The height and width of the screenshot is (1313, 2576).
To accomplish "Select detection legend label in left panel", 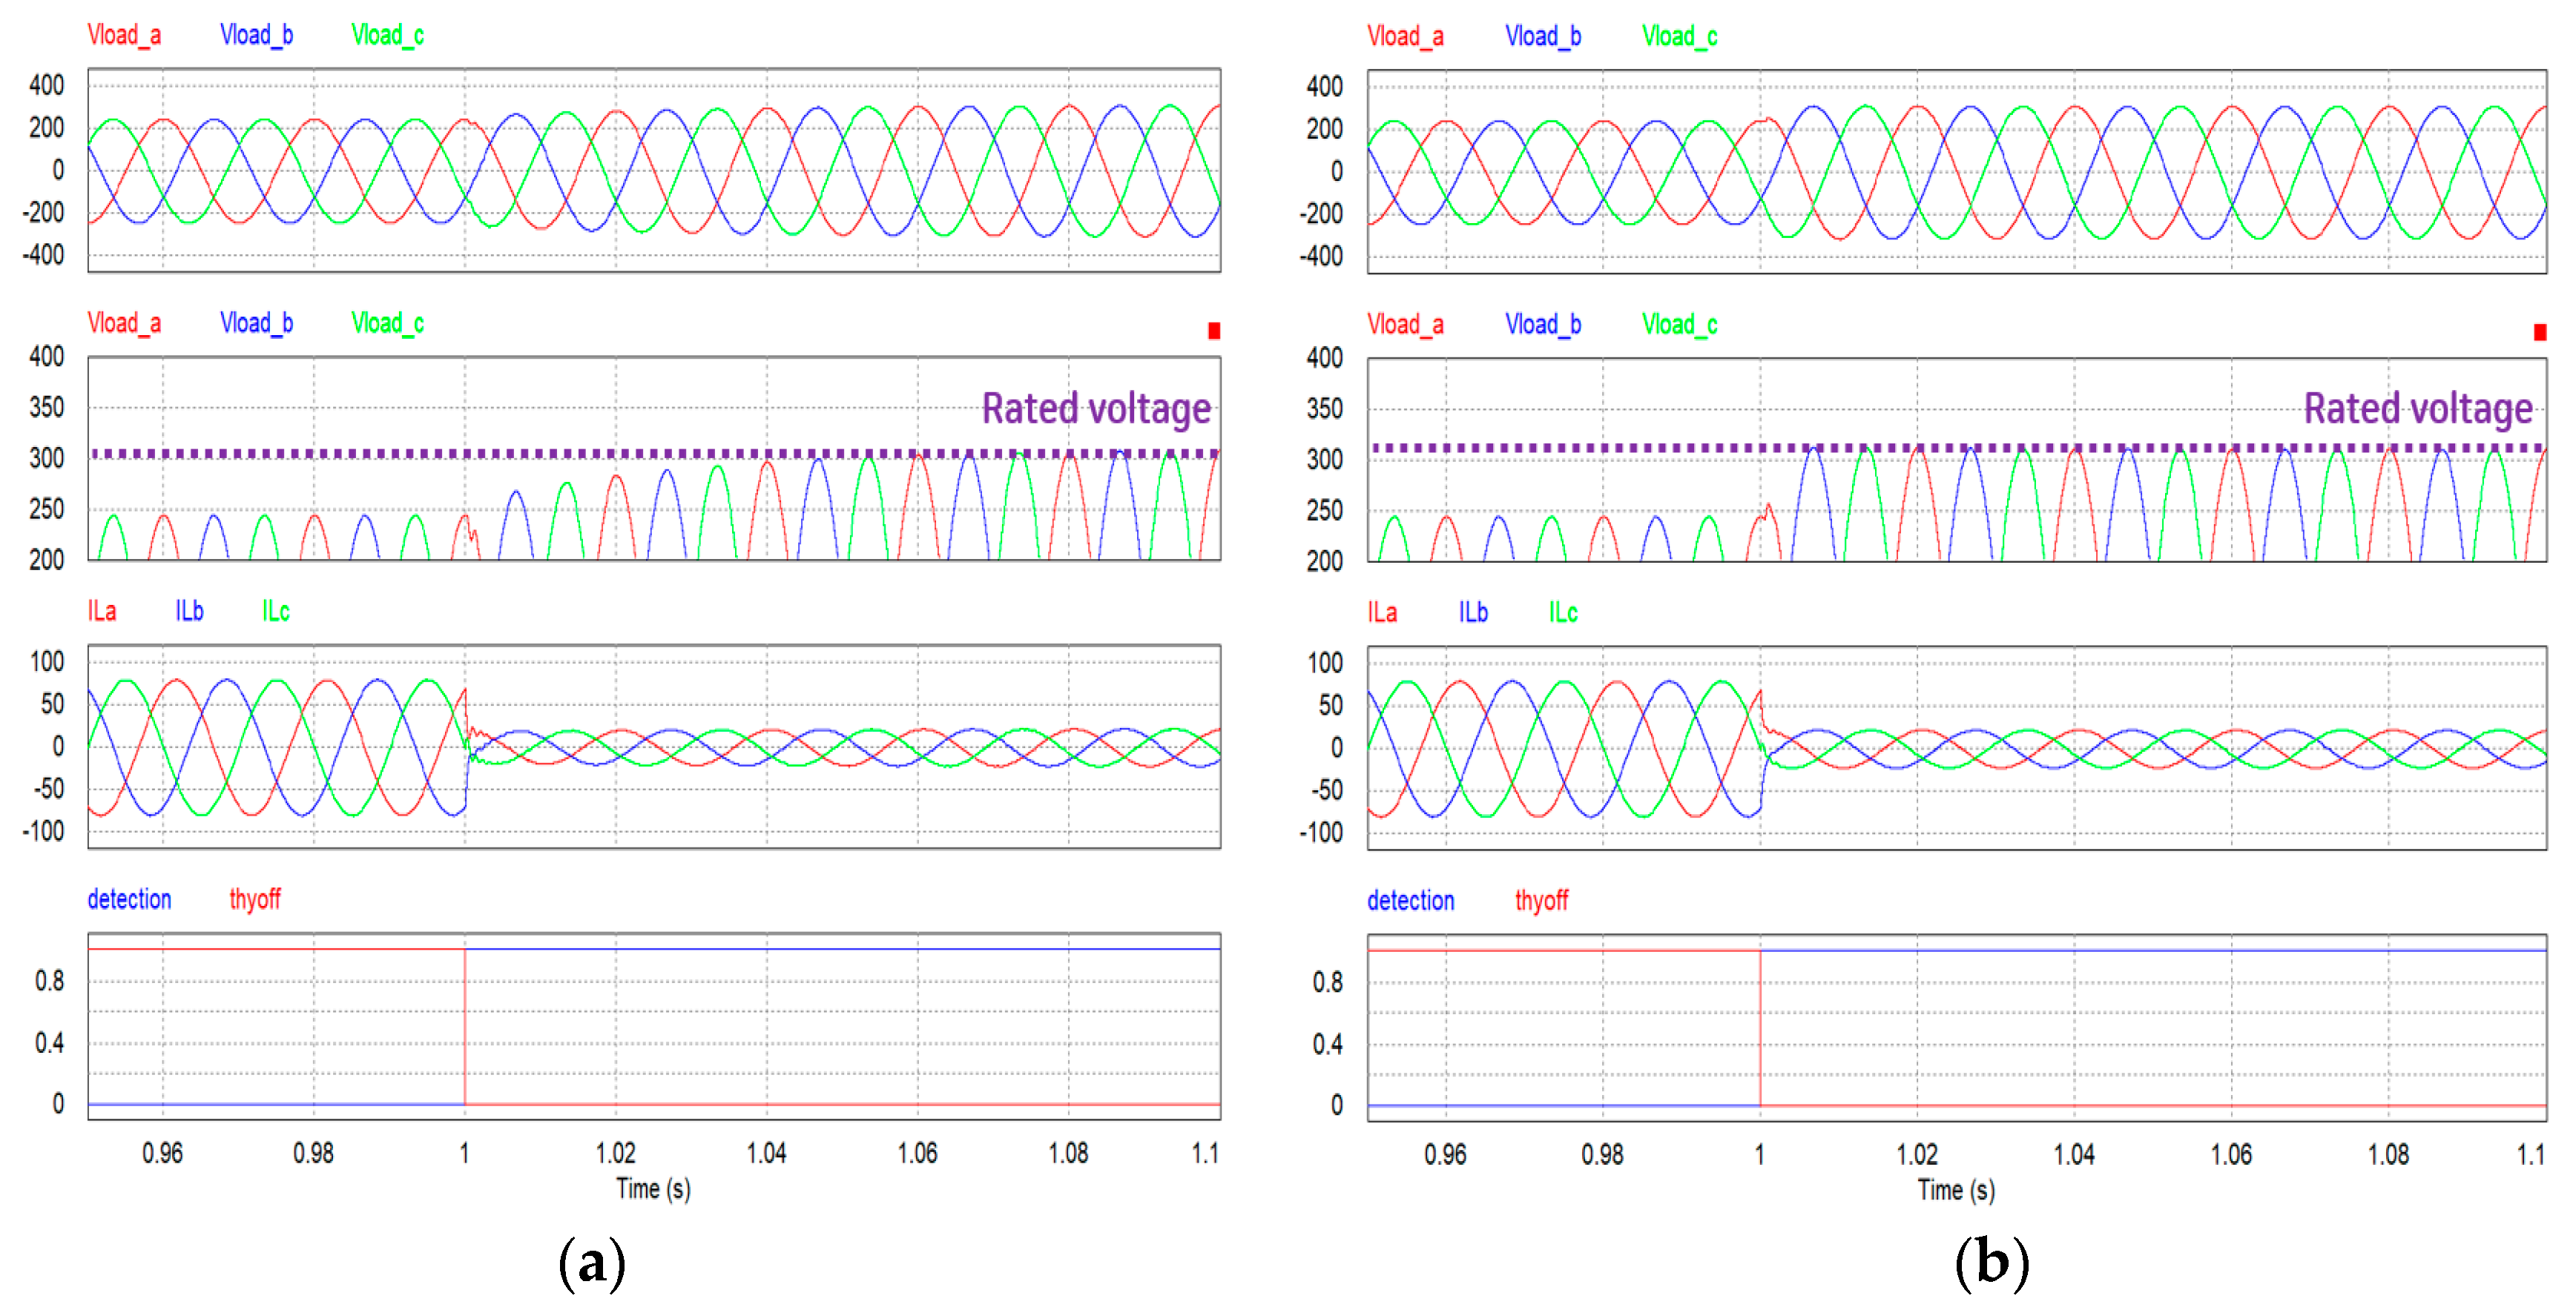I will (x=129, y=899).
